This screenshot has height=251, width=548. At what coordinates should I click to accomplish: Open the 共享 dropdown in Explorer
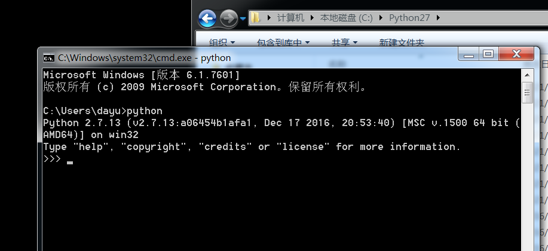coord(345,42)
